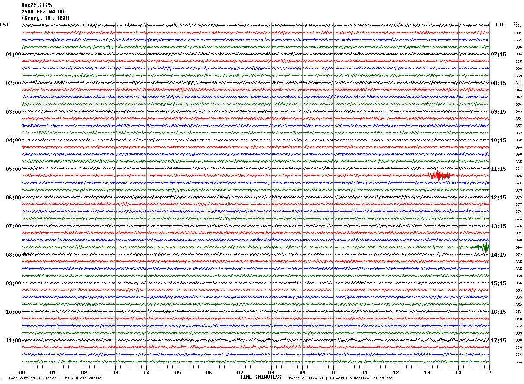Click minute 05 on the time axis

tap(178, 373)
